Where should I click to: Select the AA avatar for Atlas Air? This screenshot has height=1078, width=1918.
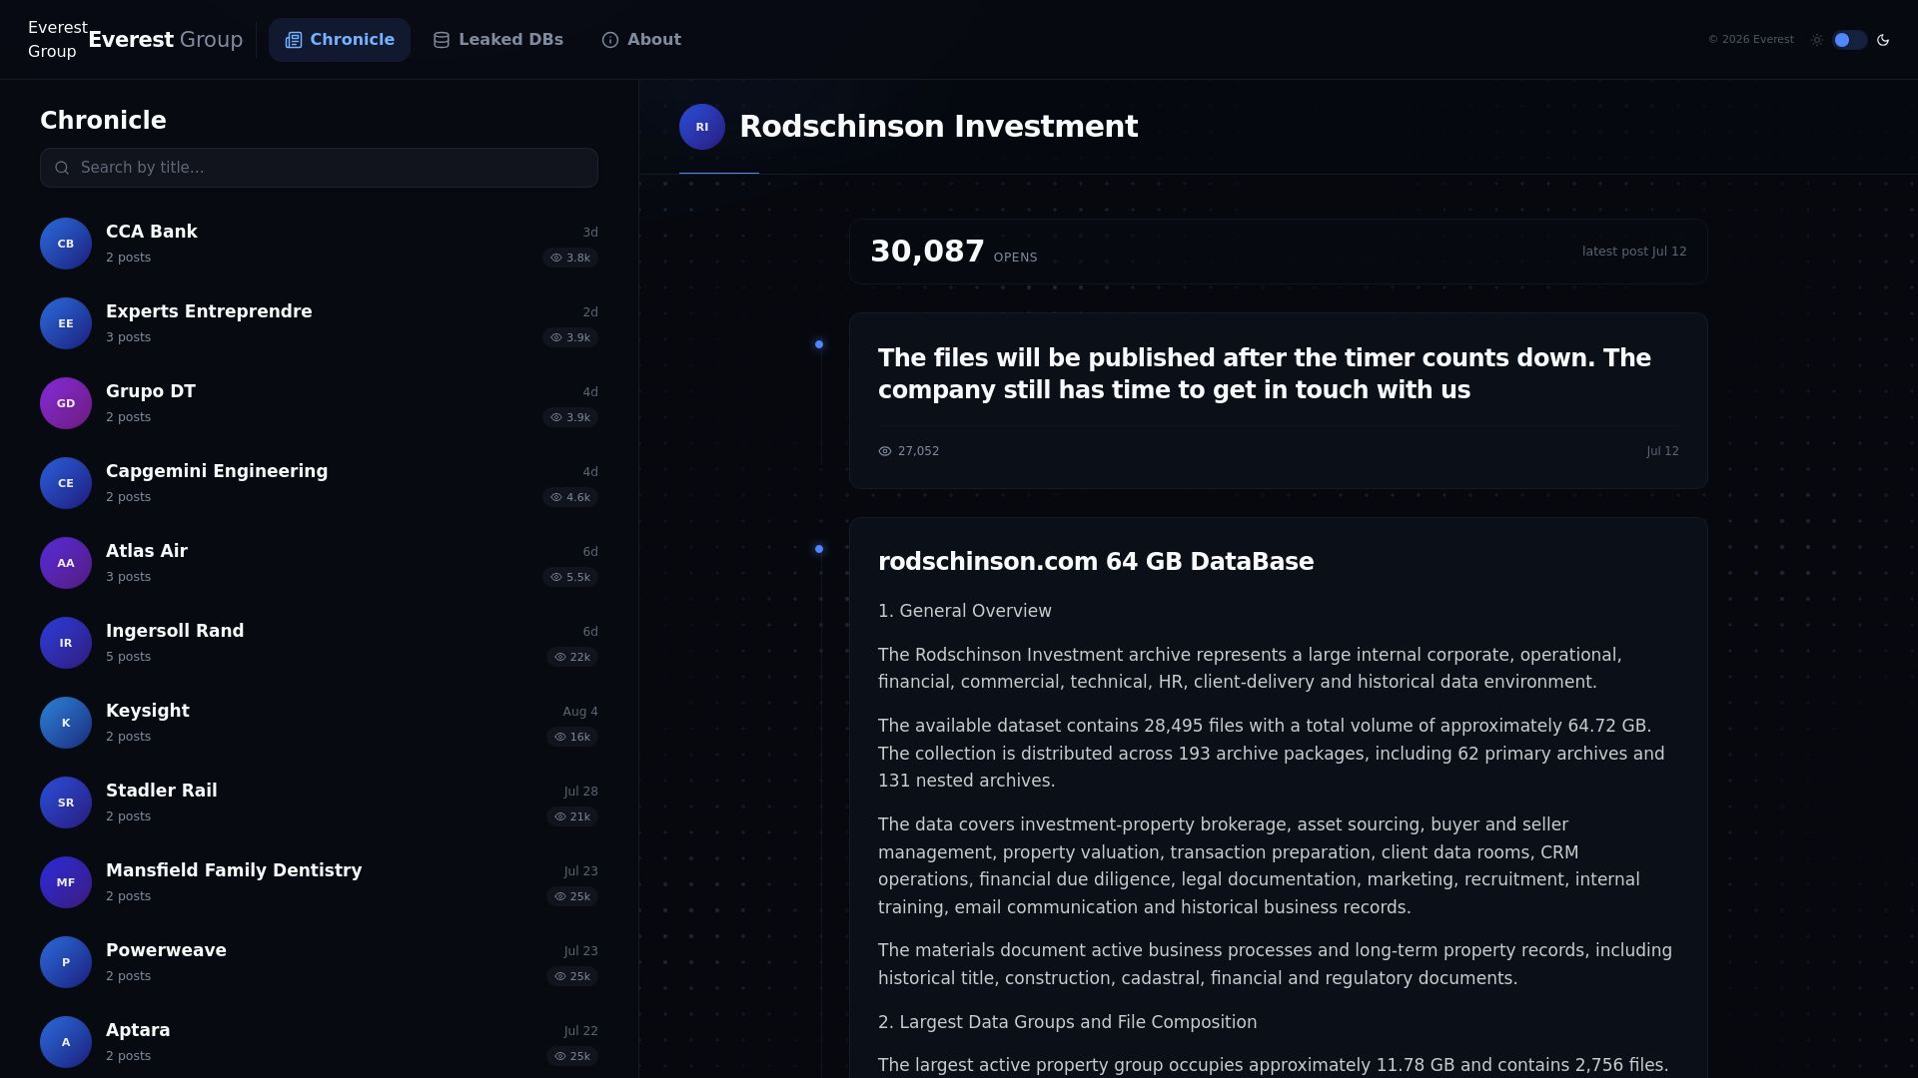pyautogui.click(x=66, y=563)
